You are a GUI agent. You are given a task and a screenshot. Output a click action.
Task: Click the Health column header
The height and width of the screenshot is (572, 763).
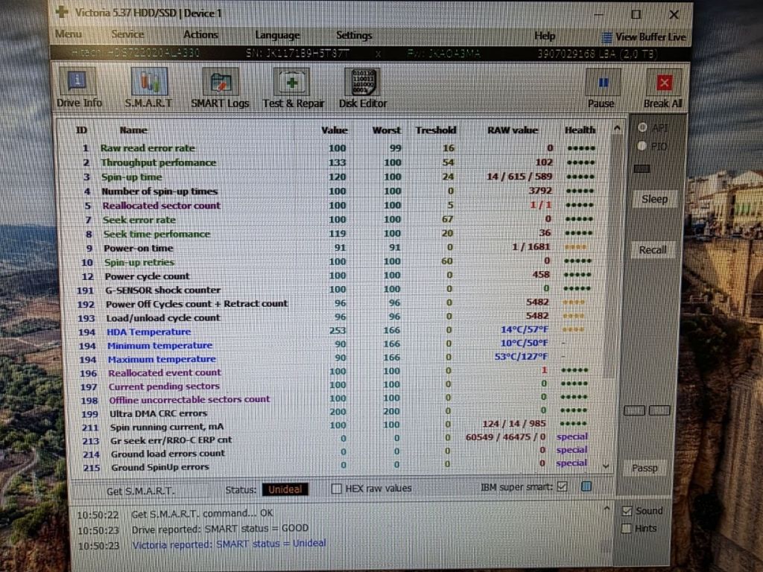580,130
